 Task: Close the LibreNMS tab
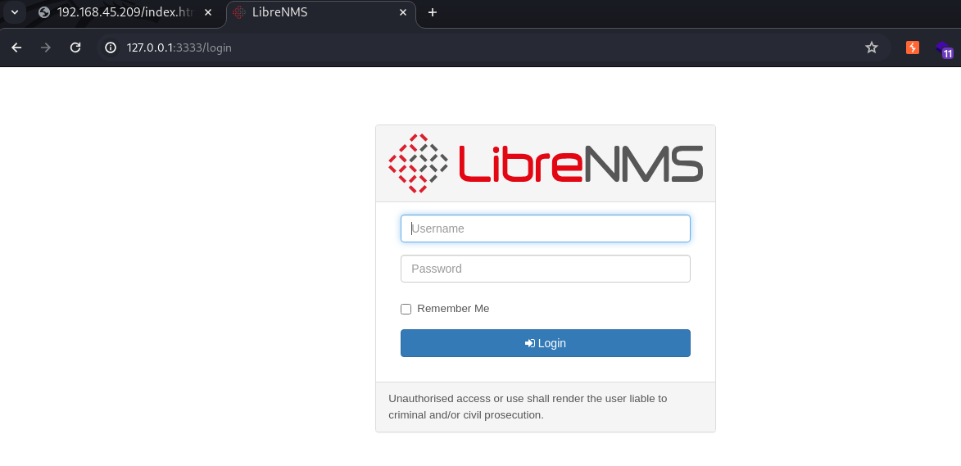point(402,12)
